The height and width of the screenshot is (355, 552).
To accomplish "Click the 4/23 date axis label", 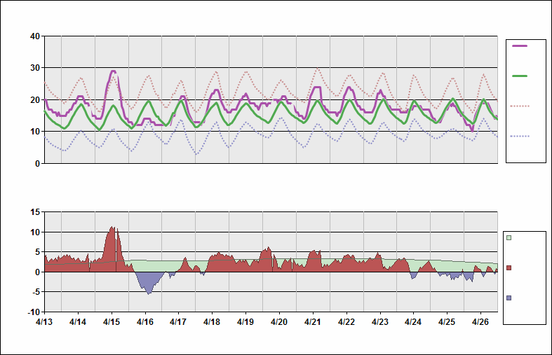I will (380, 322).
